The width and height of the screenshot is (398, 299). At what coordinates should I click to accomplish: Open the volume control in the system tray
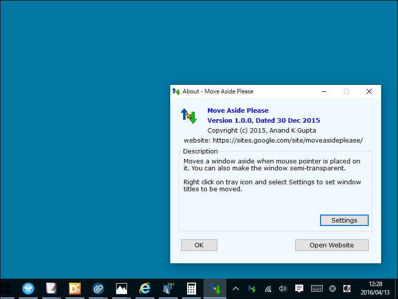tap(283, 289)
